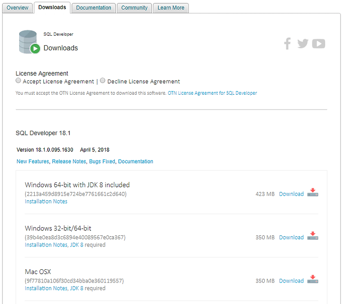Click checksum 39b4e0ea8d3c6894e40089567e0ca367
Image resolution: width=343 pixels, height=304 pixels.
click(x=75, y=237)
